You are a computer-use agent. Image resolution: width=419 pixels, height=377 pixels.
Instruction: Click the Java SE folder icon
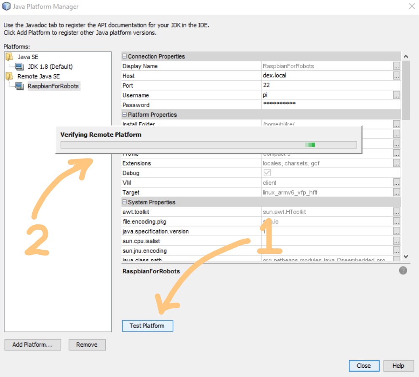[9, 57]
